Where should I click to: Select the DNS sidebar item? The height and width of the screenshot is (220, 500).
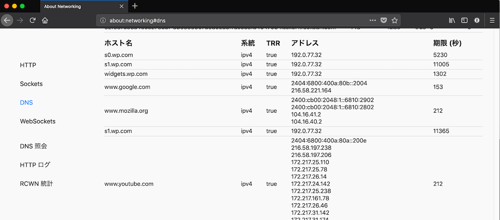click(x=26, y=103)
